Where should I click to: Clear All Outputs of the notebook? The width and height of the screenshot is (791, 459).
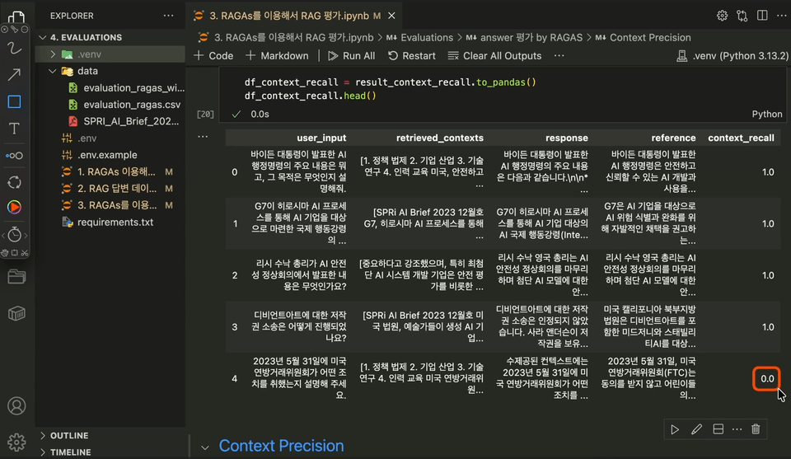tap(495, 55)
